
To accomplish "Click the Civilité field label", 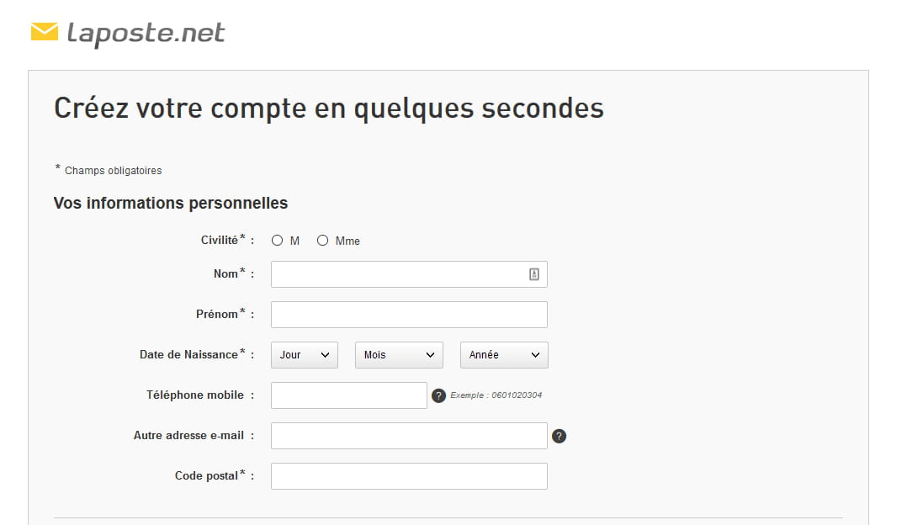I will [x=219, y=241].
